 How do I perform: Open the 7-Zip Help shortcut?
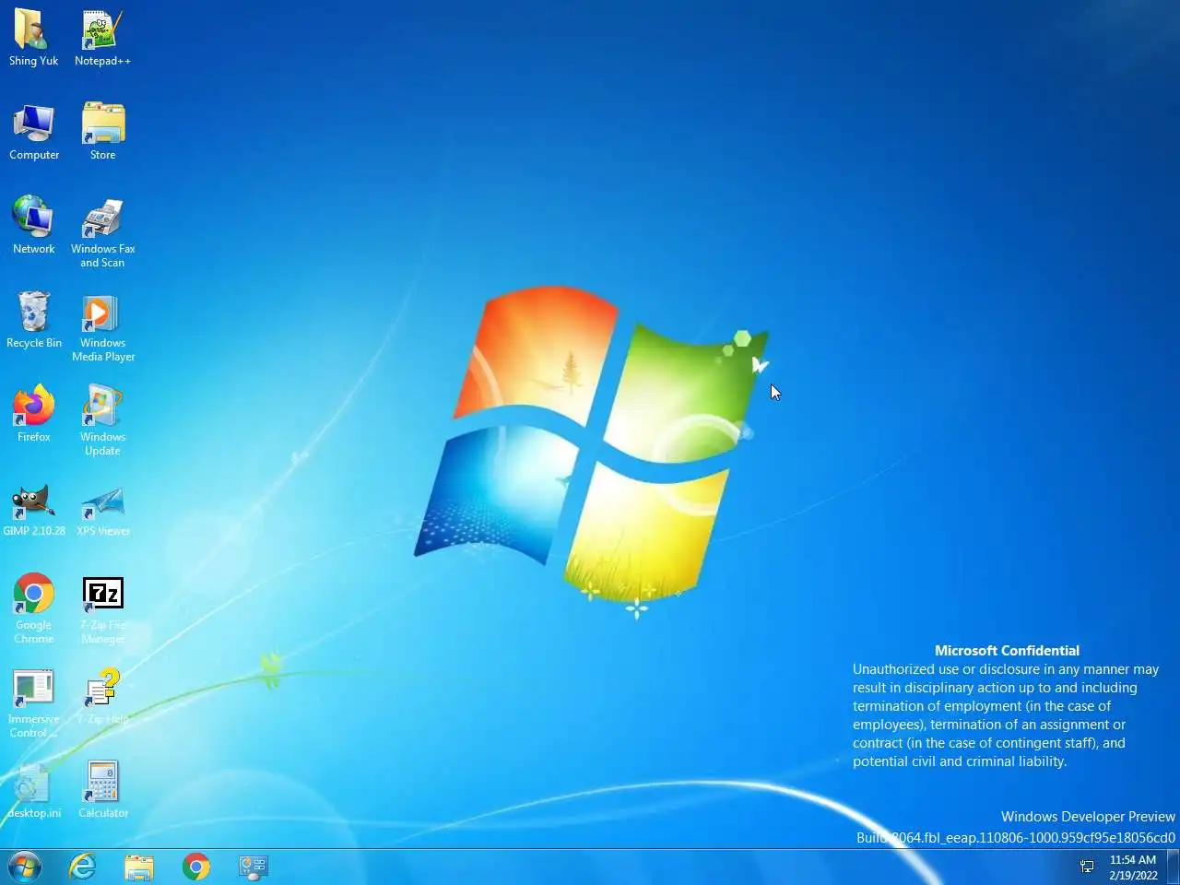point(102,697)
